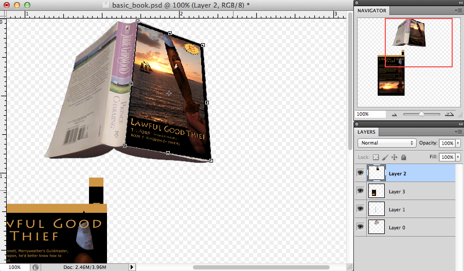
Task: Click the Doc: 2.46M/3.96M status text
Action: tap(85, 267)
